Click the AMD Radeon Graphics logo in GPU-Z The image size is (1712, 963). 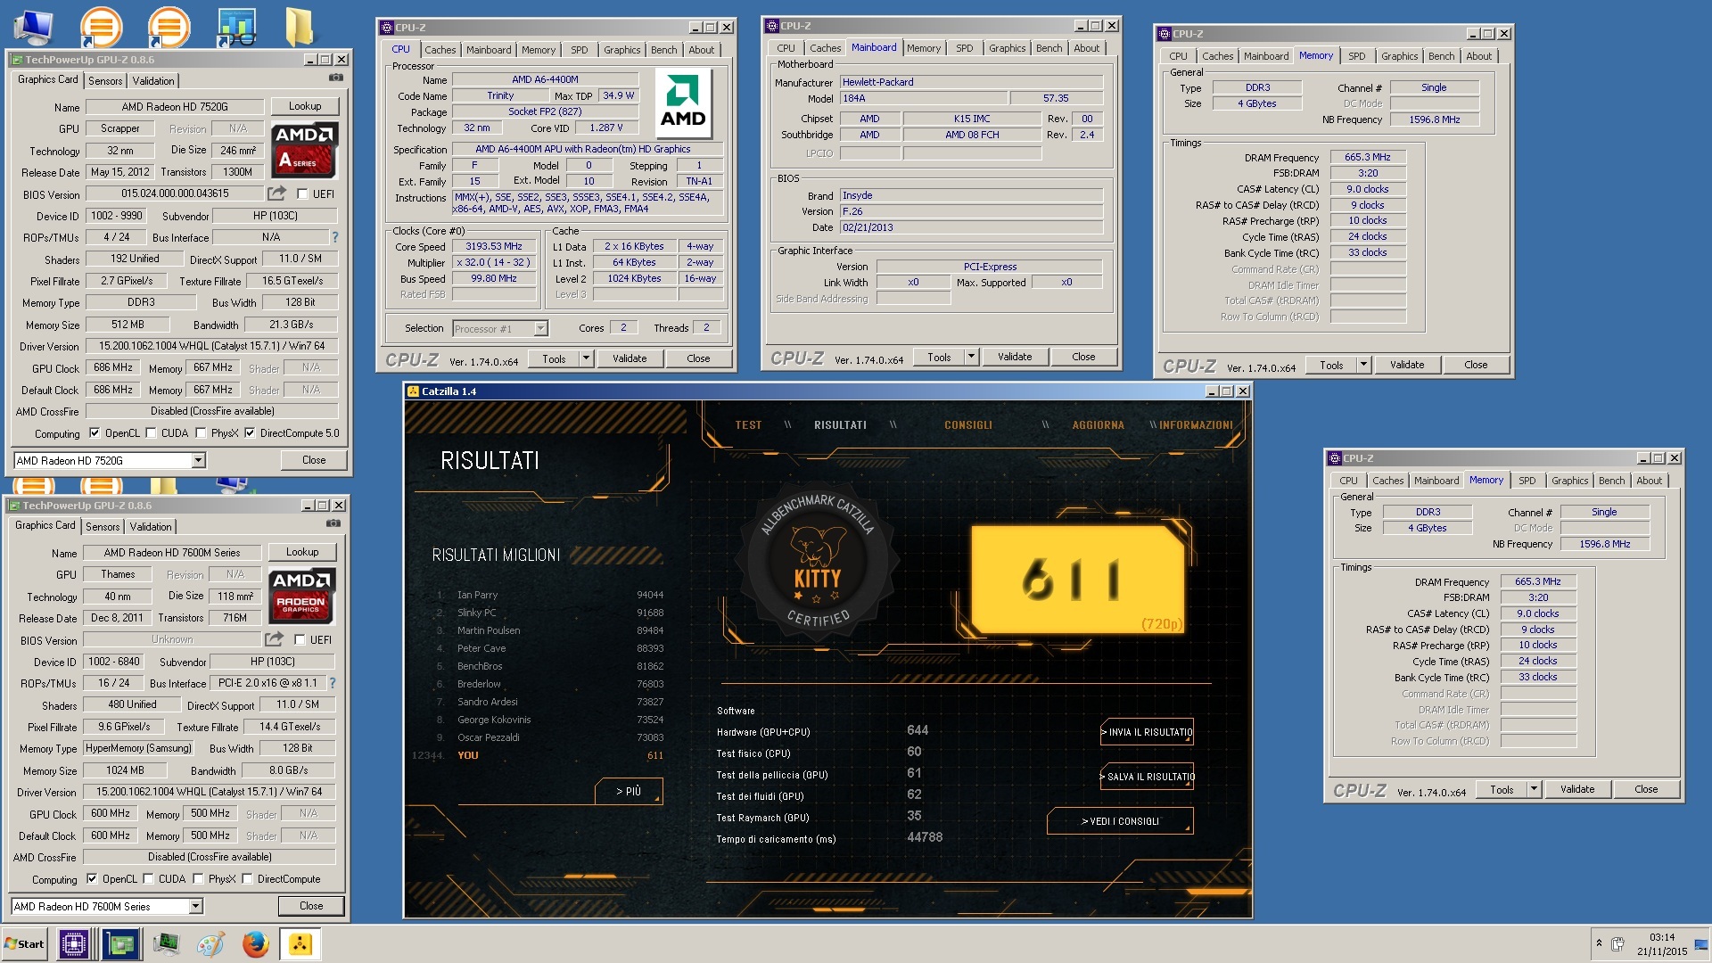click(x=302, y=596)
